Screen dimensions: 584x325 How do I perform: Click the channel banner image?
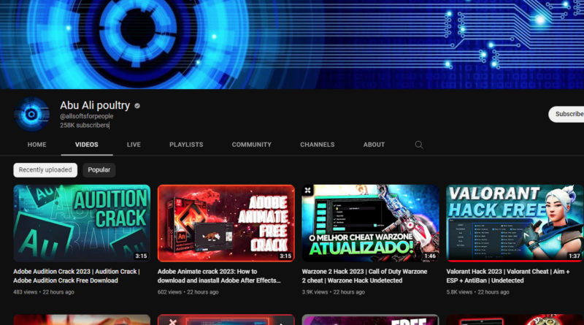pos(292,45)
